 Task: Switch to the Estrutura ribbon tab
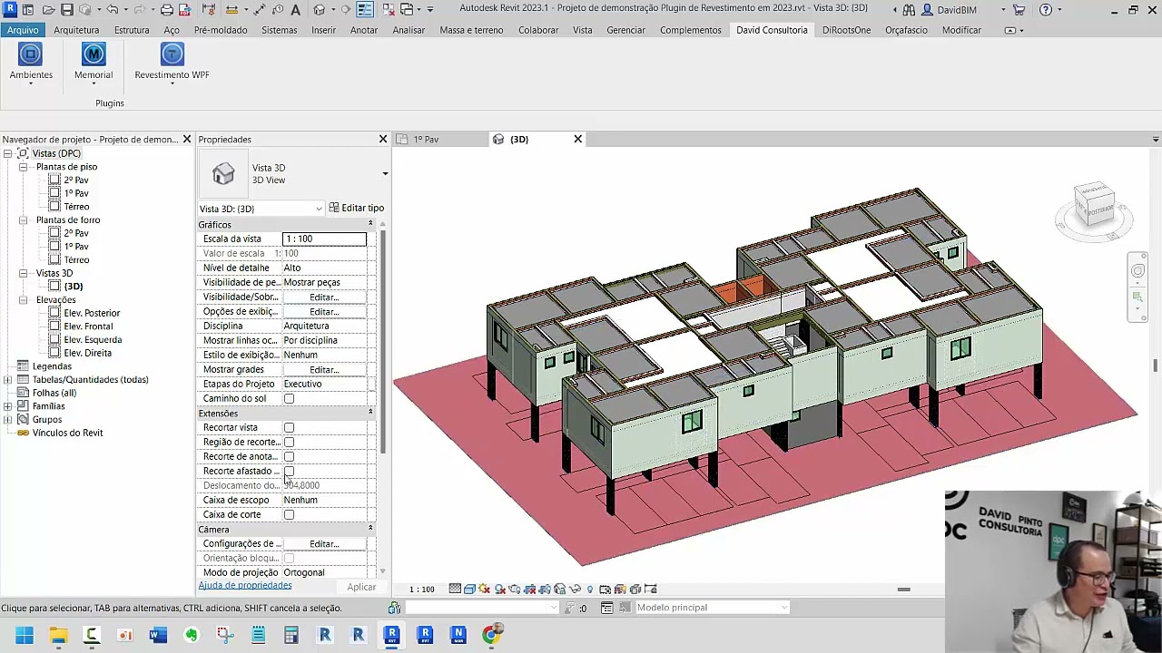(x=132, y=30)
